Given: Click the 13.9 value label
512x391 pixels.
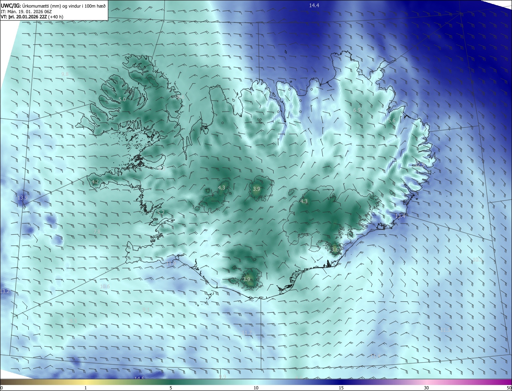Looking at the screenshot, I should [x=23, y=197].
